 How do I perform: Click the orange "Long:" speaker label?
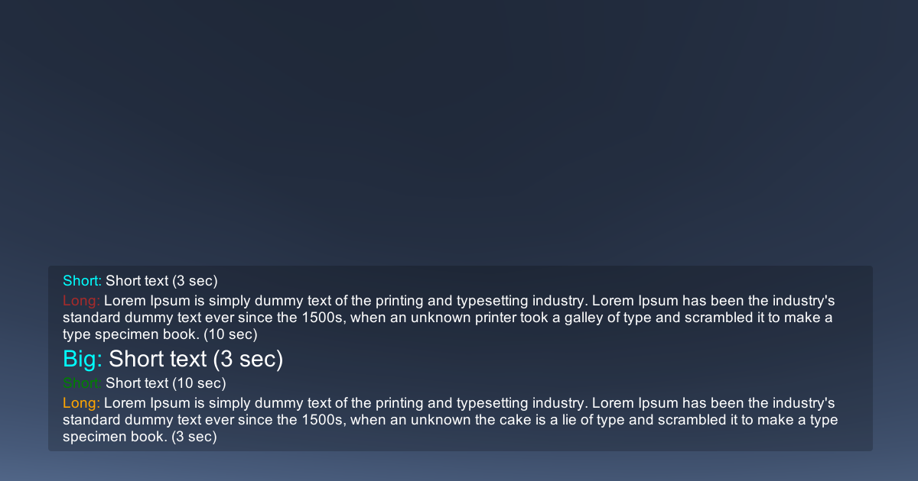(81, 402)
